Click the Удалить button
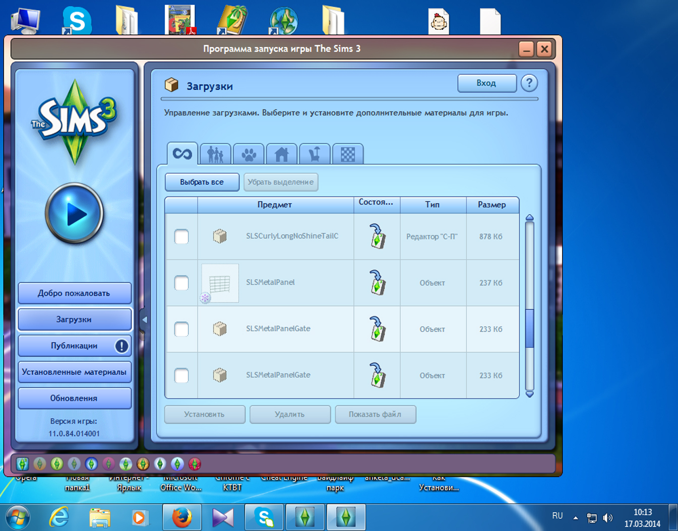 click(x=290, y=414)
